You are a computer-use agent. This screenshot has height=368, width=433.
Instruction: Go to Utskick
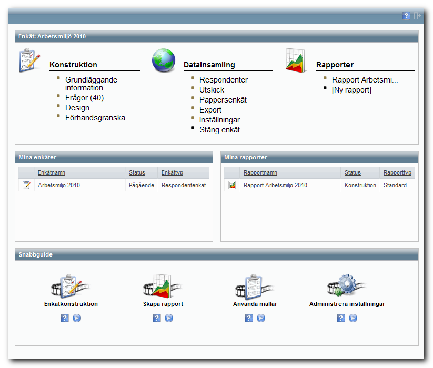pyautogui.click(x=212, y=90)
